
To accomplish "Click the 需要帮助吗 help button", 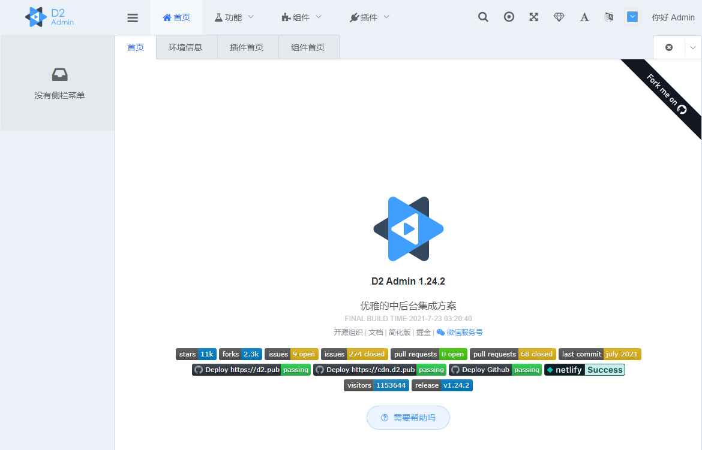I will pos(409,418).
